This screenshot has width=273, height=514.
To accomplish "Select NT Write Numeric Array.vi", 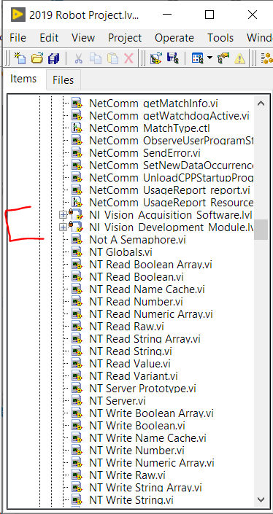I will pyautogui.click(x=152, y=463).
